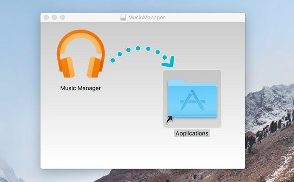Click the MusicManager window title text
The width and height of the screenshot is (294, 182).
[147, 17]
